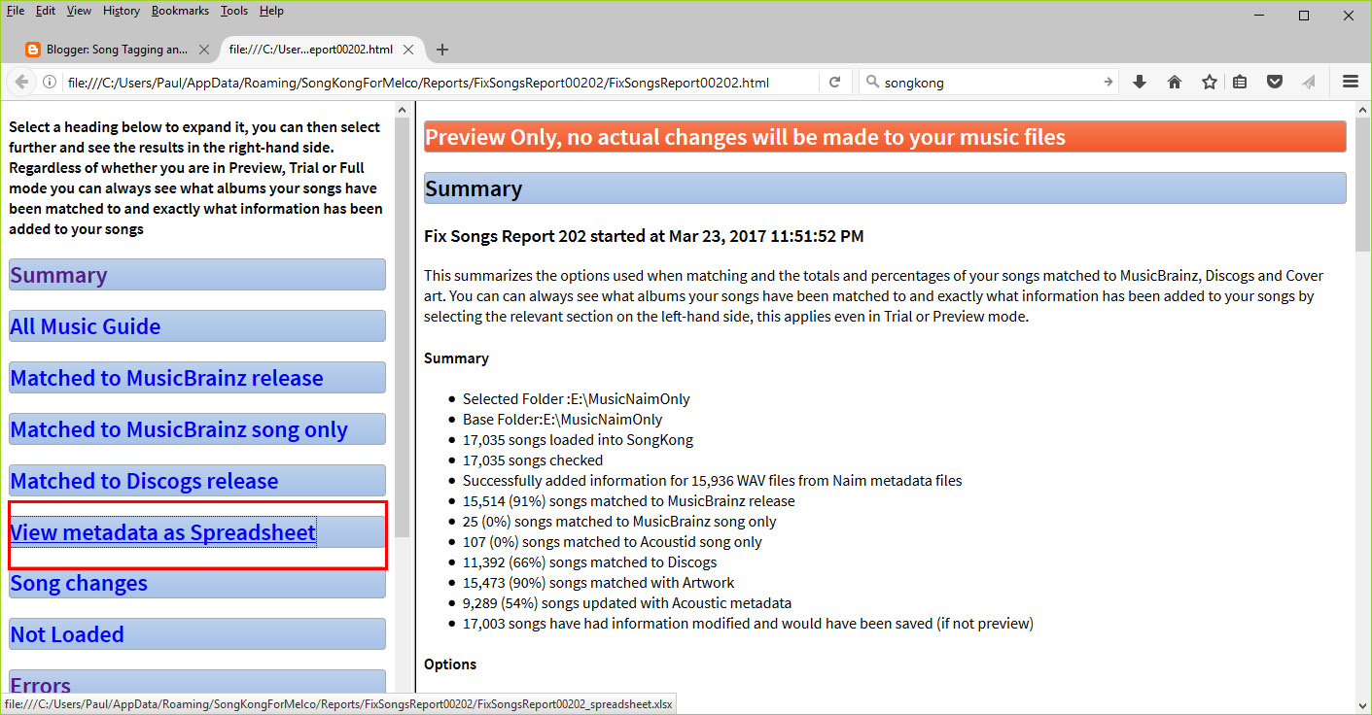The height and width of the screenshot is (715, 1372).
Task: Open a new tab with the plus icon
Action: [x=442, y=50]
